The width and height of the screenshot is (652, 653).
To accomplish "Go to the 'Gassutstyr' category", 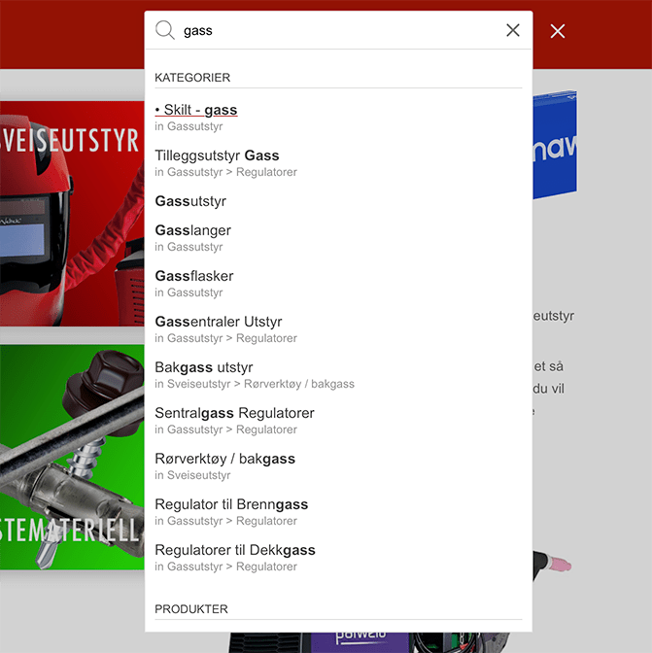I will point(190,201).
